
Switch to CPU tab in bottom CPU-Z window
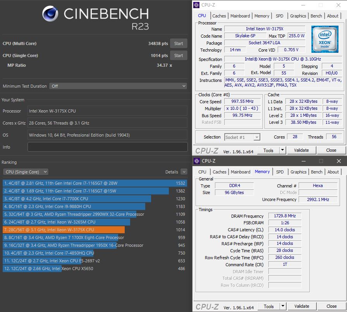pyautogui.click(x=202, y=172)
